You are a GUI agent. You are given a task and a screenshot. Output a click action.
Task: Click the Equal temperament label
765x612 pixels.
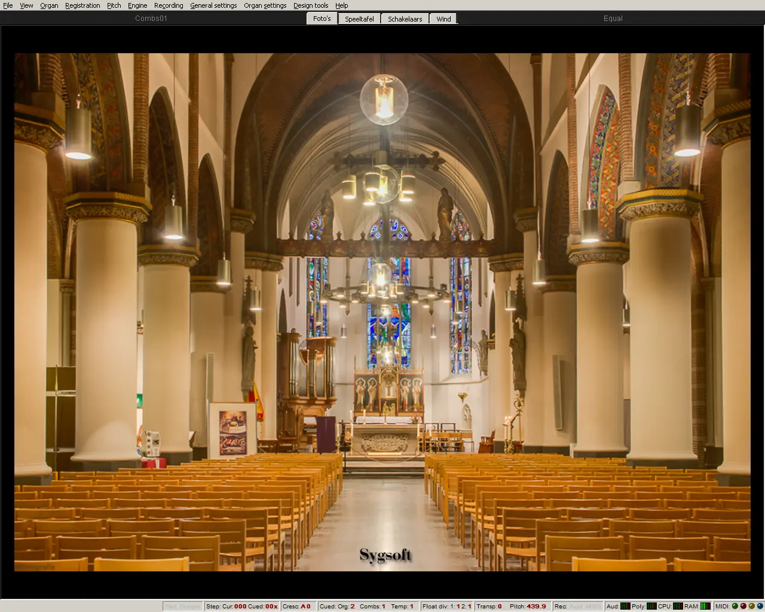(613, 19)
